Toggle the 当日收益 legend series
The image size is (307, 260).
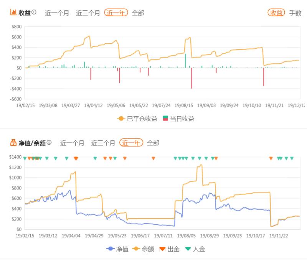178,118
